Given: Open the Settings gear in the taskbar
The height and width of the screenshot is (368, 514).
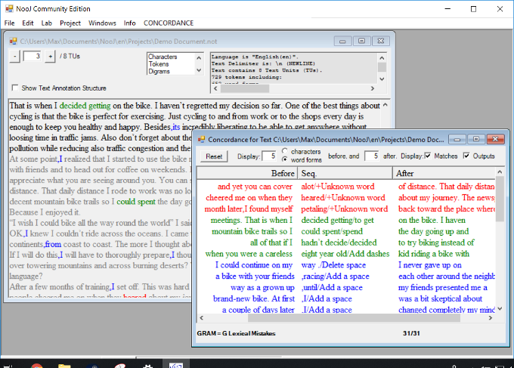Looking at the screenshot, I should click(148, 366).
